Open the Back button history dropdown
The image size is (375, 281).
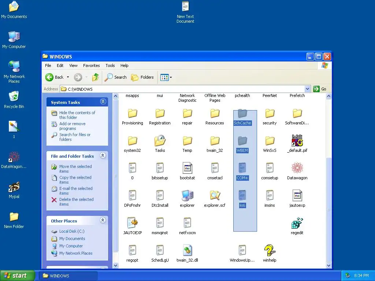68,77
